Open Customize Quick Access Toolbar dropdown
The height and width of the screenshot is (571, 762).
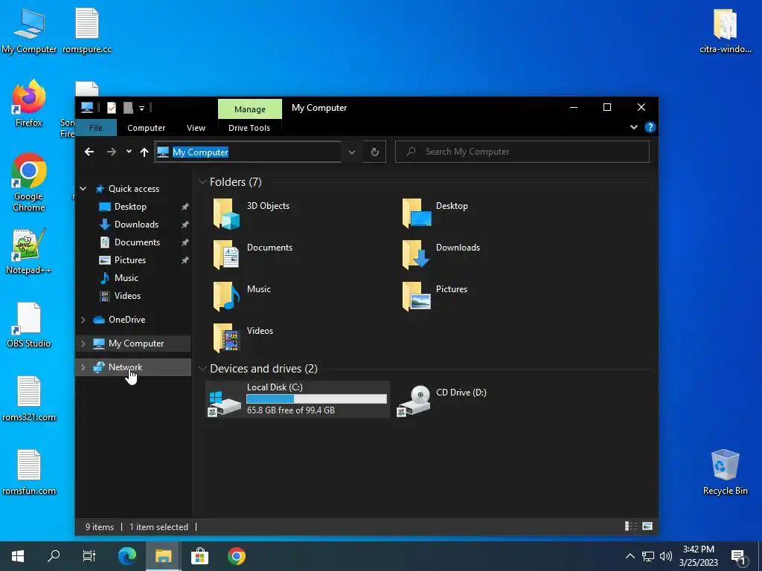pyautogui.click(x=142, y=109)
